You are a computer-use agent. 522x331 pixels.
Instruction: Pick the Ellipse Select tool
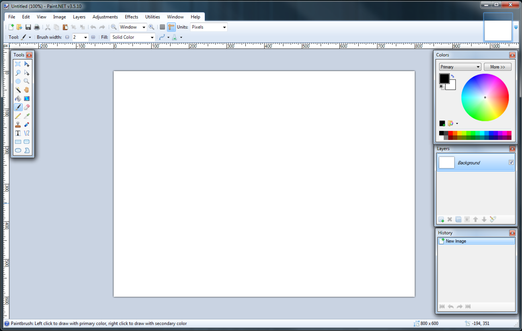[18, 81]
